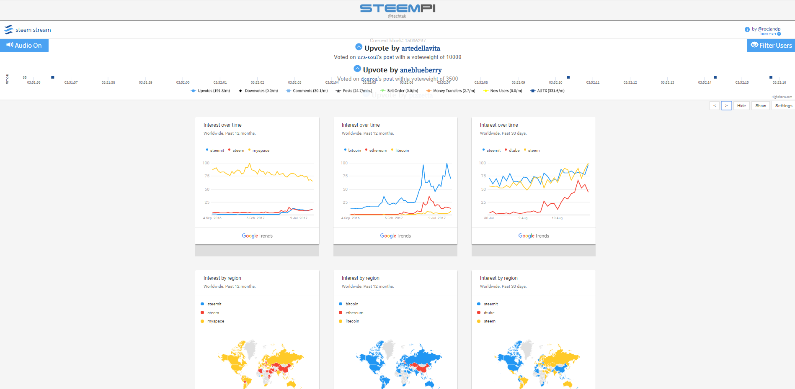The height and width of the screenshot is (389, 795).
Task: Open the by @roelandp credit link
Action: (766, 29)
